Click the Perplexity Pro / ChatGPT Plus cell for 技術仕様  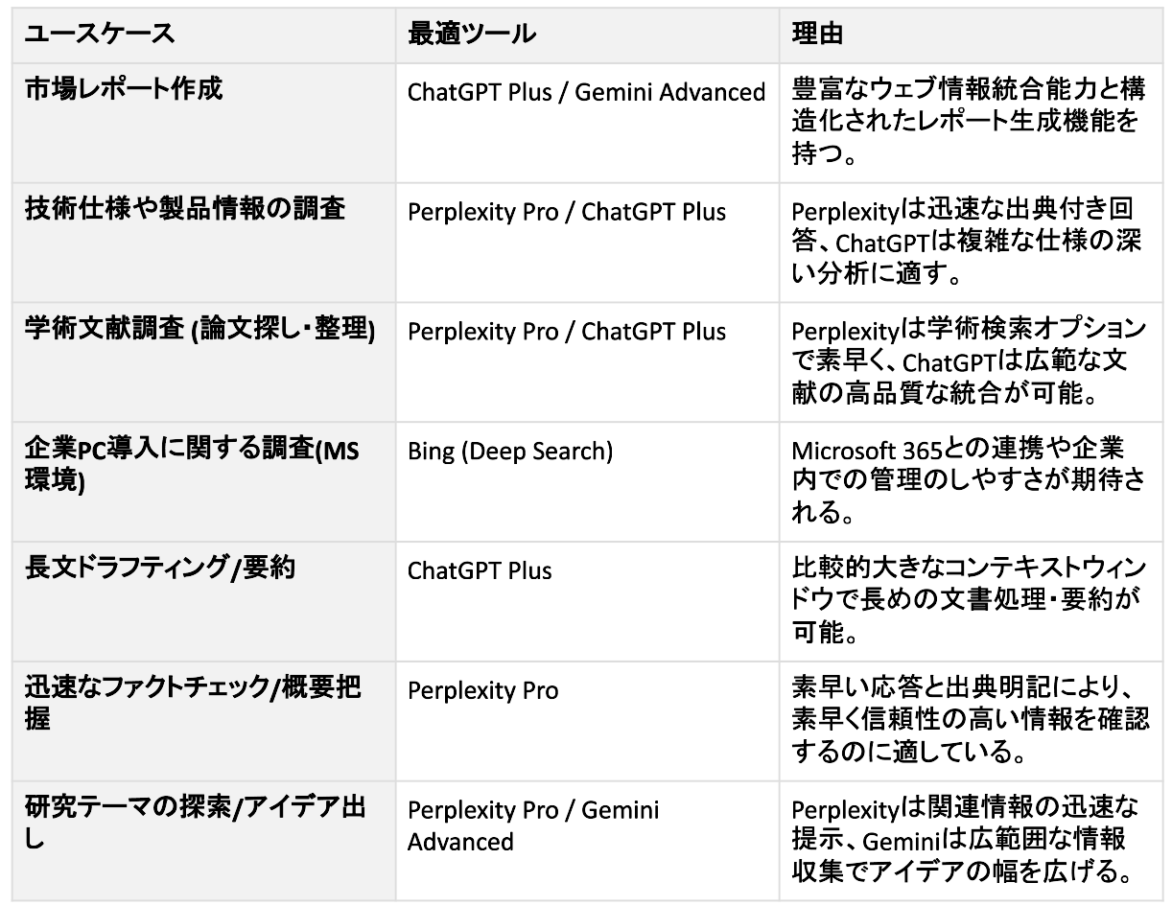click(587, 242)
